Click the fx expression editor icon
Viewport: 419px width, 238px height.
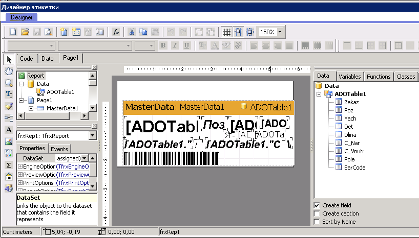point(116,32)
